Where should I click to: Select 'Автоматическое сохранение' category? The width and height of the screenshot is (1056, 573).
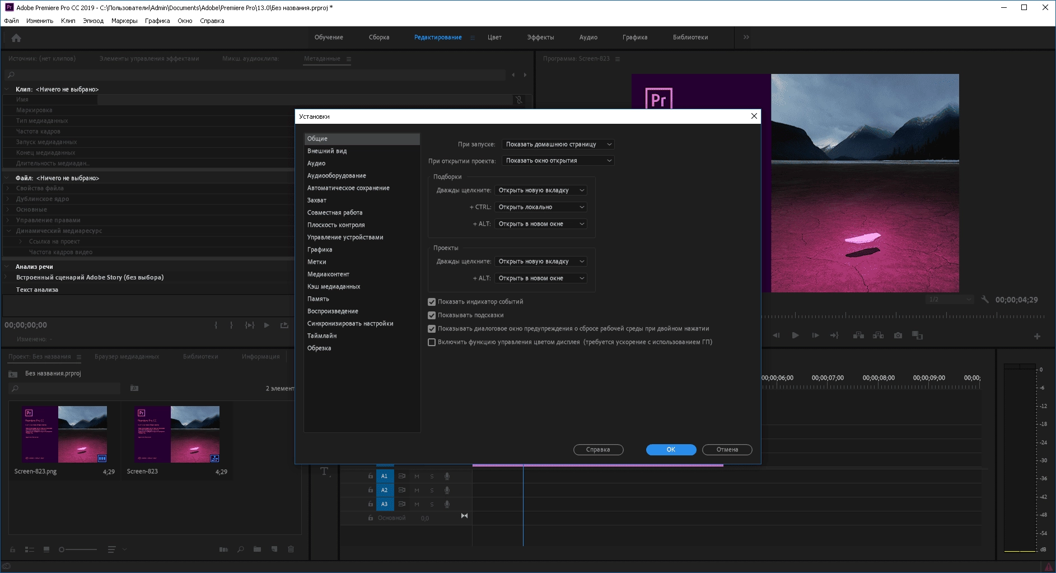click(362, 188)
